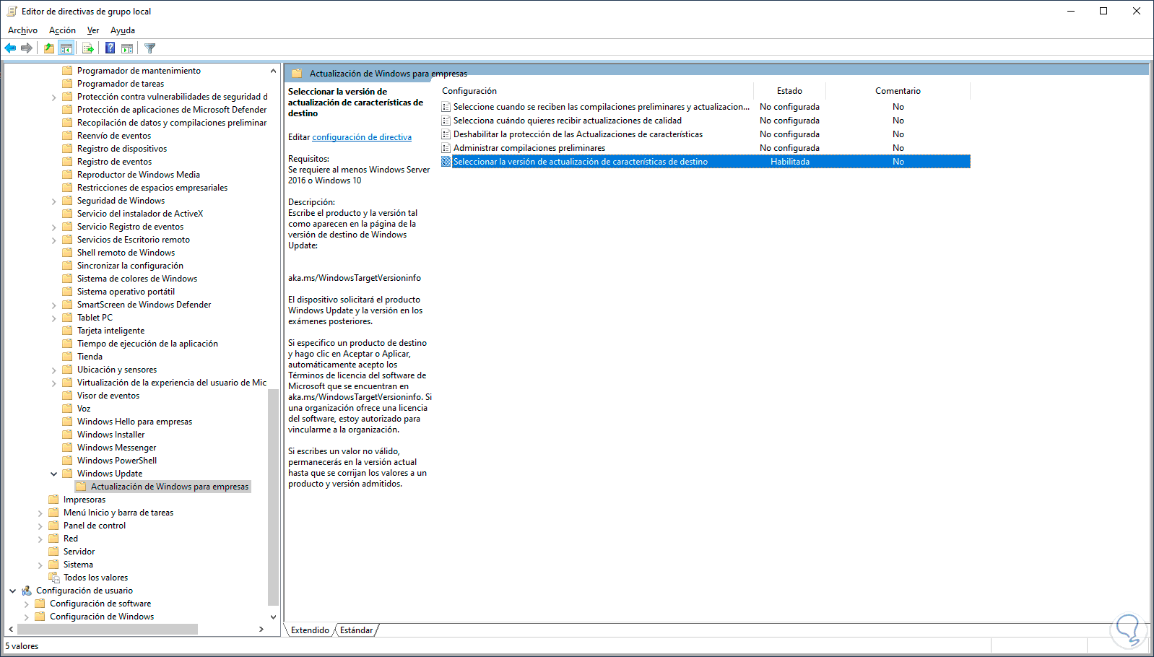The height and width of the screenshot is (657, 1154).
Task: Switch to the Extendido tab
Action: 310,630
